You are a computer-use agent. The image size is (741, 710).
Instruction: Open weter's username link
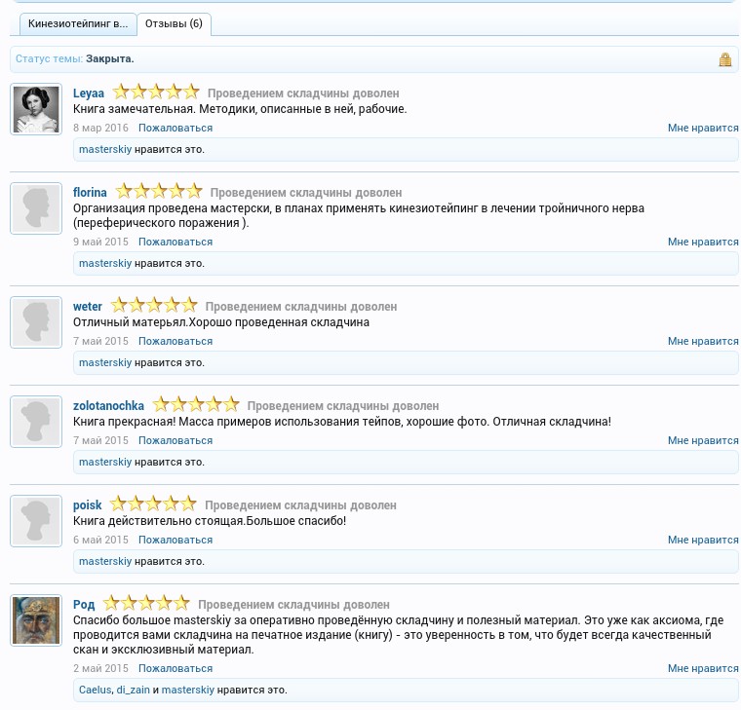pyautogui.click(x=87, y=307)
